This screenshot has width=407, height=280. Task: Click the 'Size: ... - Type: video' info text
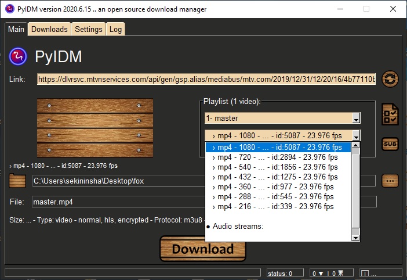coord(106,220)
